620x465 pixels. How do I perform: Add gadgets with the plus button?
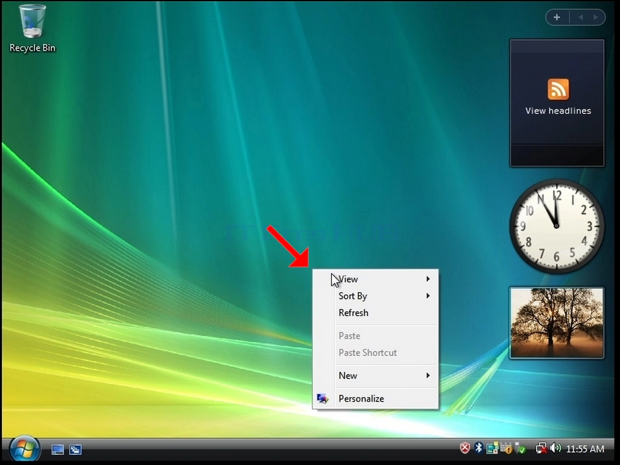tap(557, 17)
